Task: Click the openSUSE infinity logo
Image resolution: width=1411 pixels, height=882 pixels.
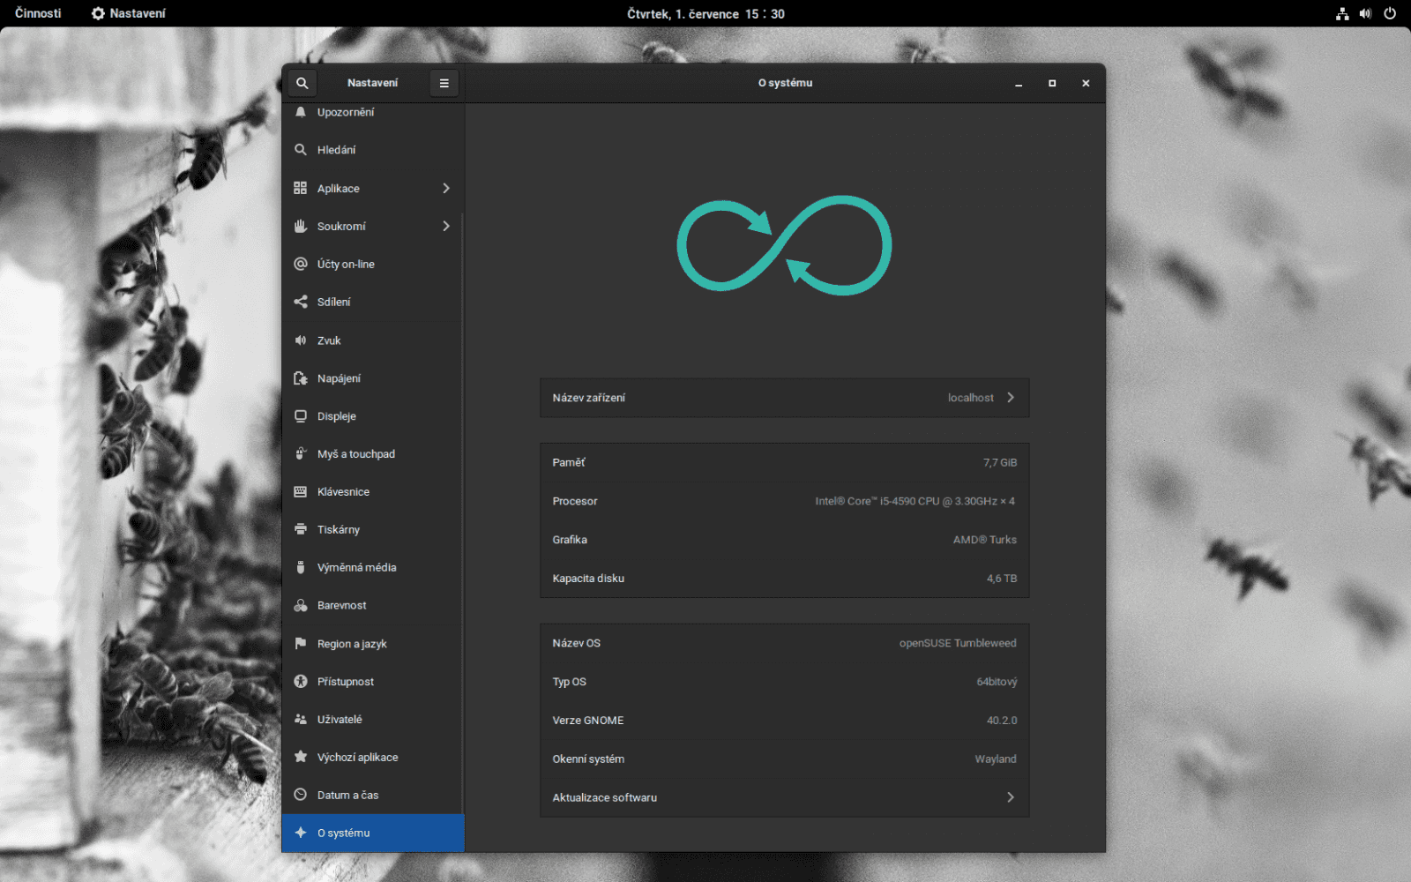Action: click(783, 244)
